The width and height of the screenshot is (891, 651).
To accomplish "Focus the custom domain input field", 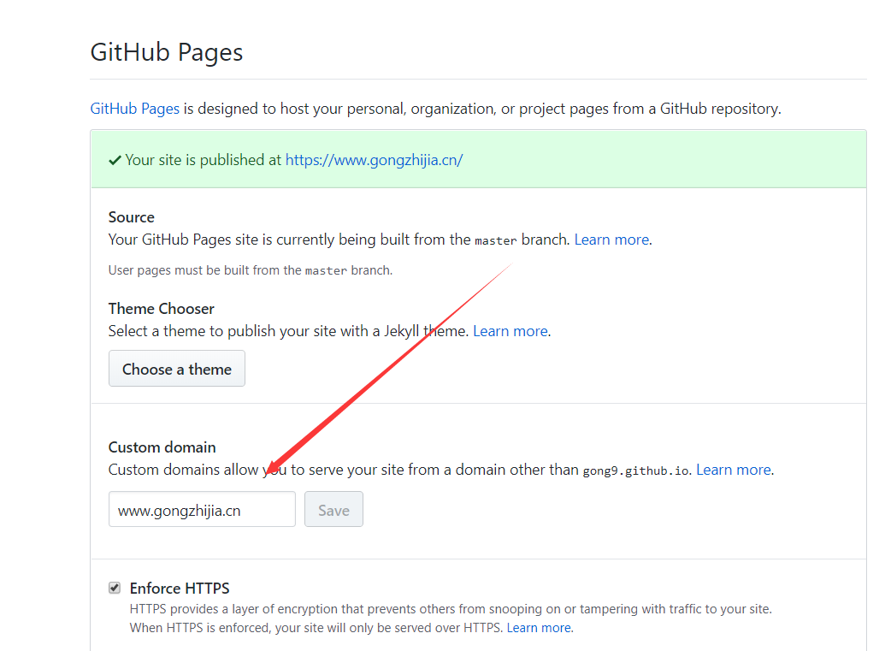I will click(x=202, y=510).
